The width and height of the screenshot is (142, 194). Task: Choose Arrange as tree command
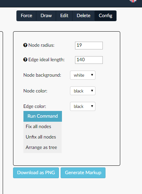(43, 147)
